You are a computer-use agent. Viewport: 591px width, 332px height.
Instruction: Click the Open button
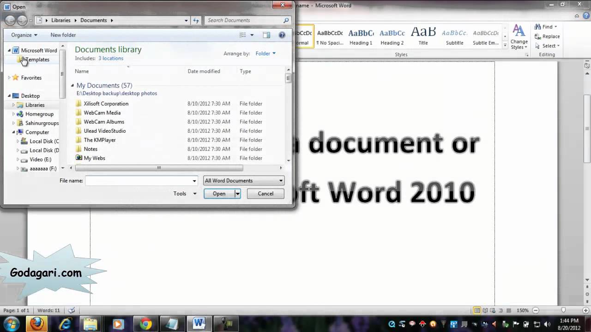[x=219, y=194]
